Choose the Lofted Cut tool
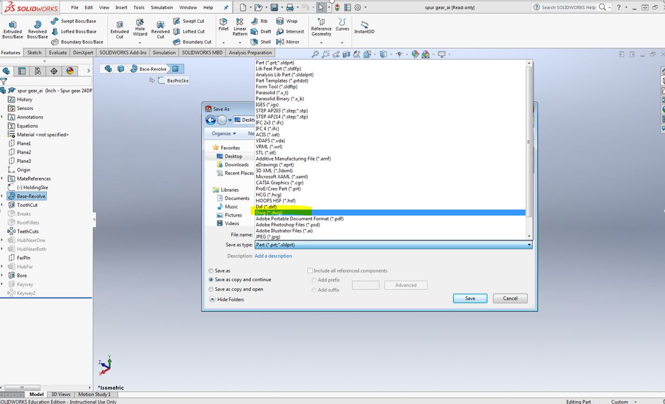This screenshot has width=665, height=404. [x=189, y=31]
